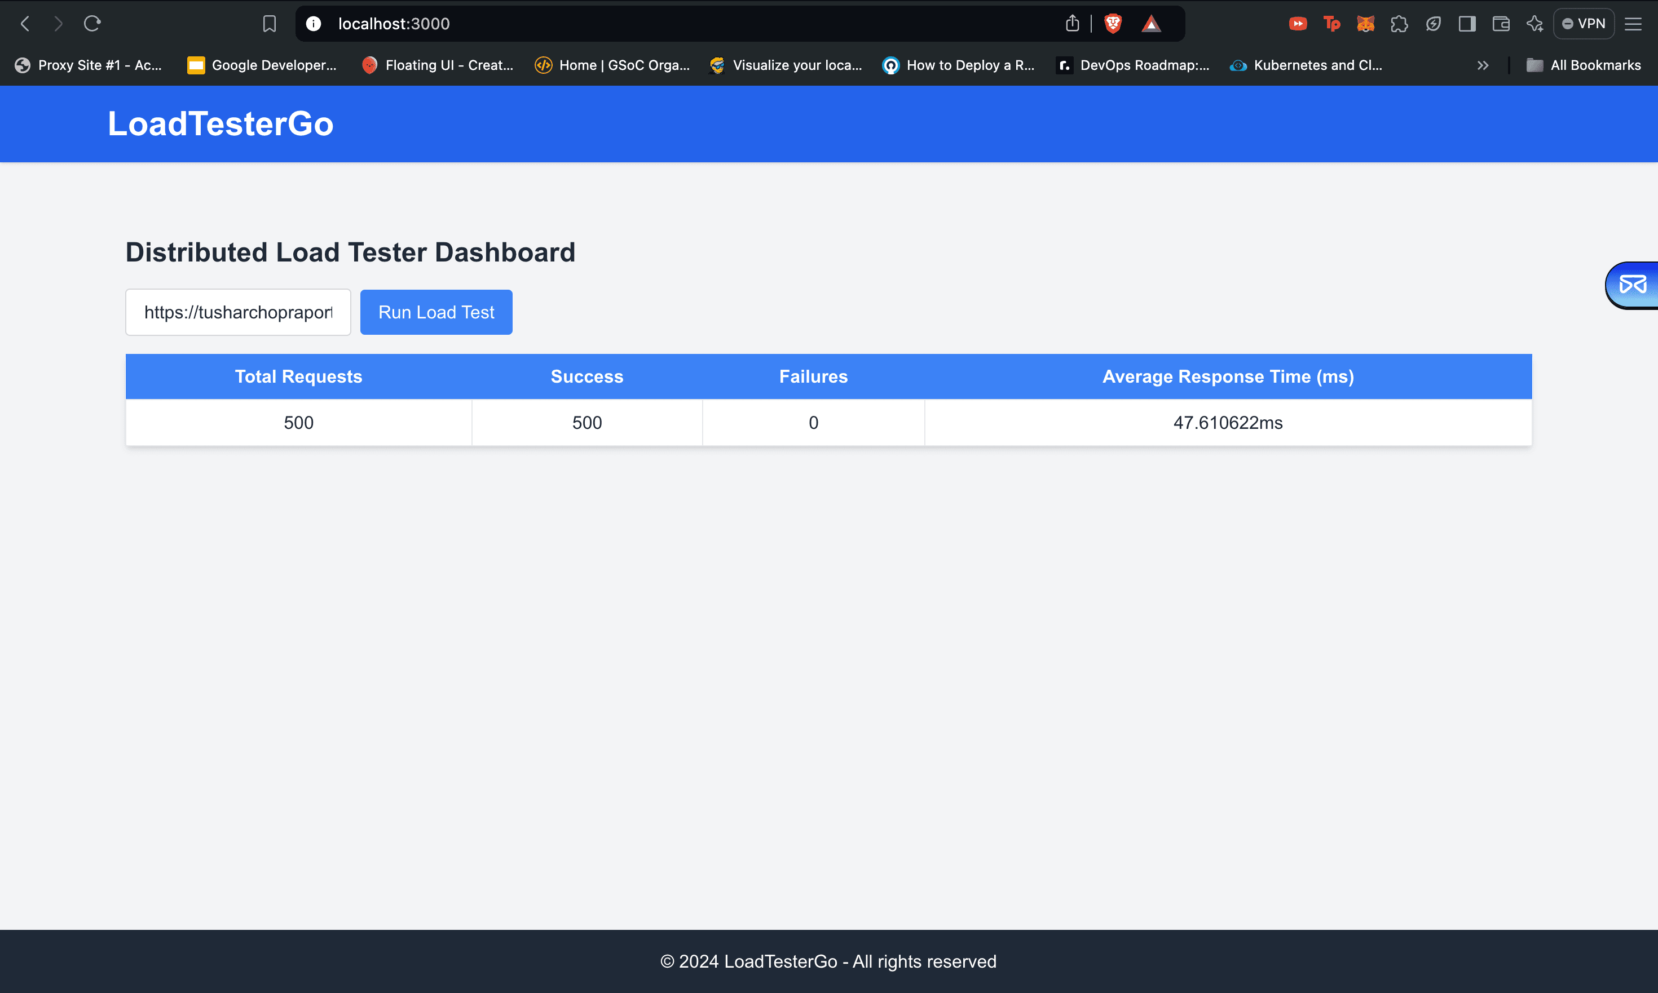Select the Total Requests value 500

(x=299, y=423)
